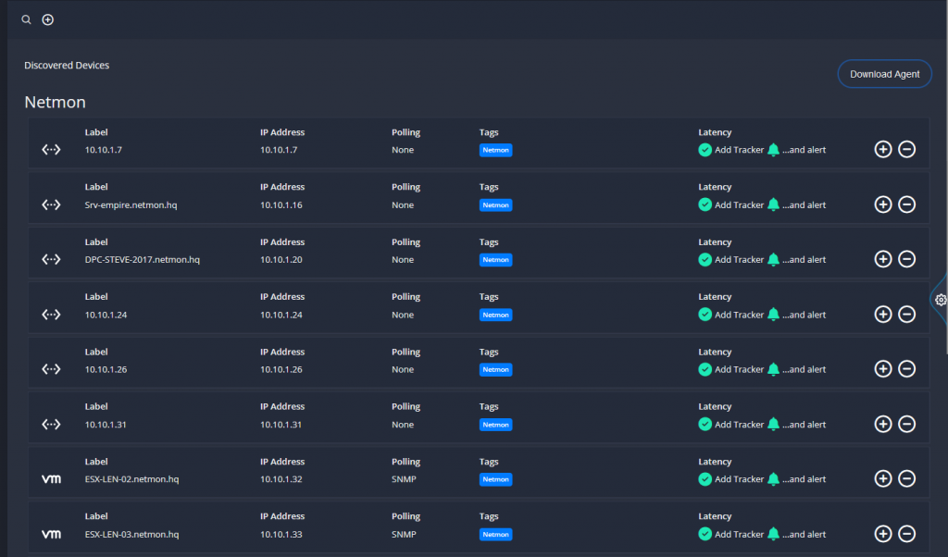Select the label ESX-LEN-03.netmon.hq
The width and height of the screenshot is (948, 557).
tap(131, 534)
